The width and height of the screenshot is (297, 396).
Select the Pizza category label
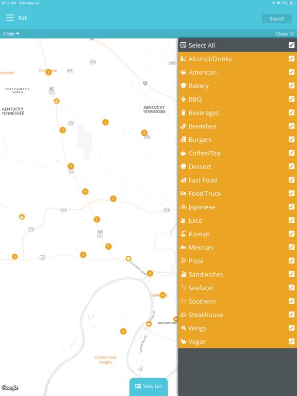coord(196,261)
